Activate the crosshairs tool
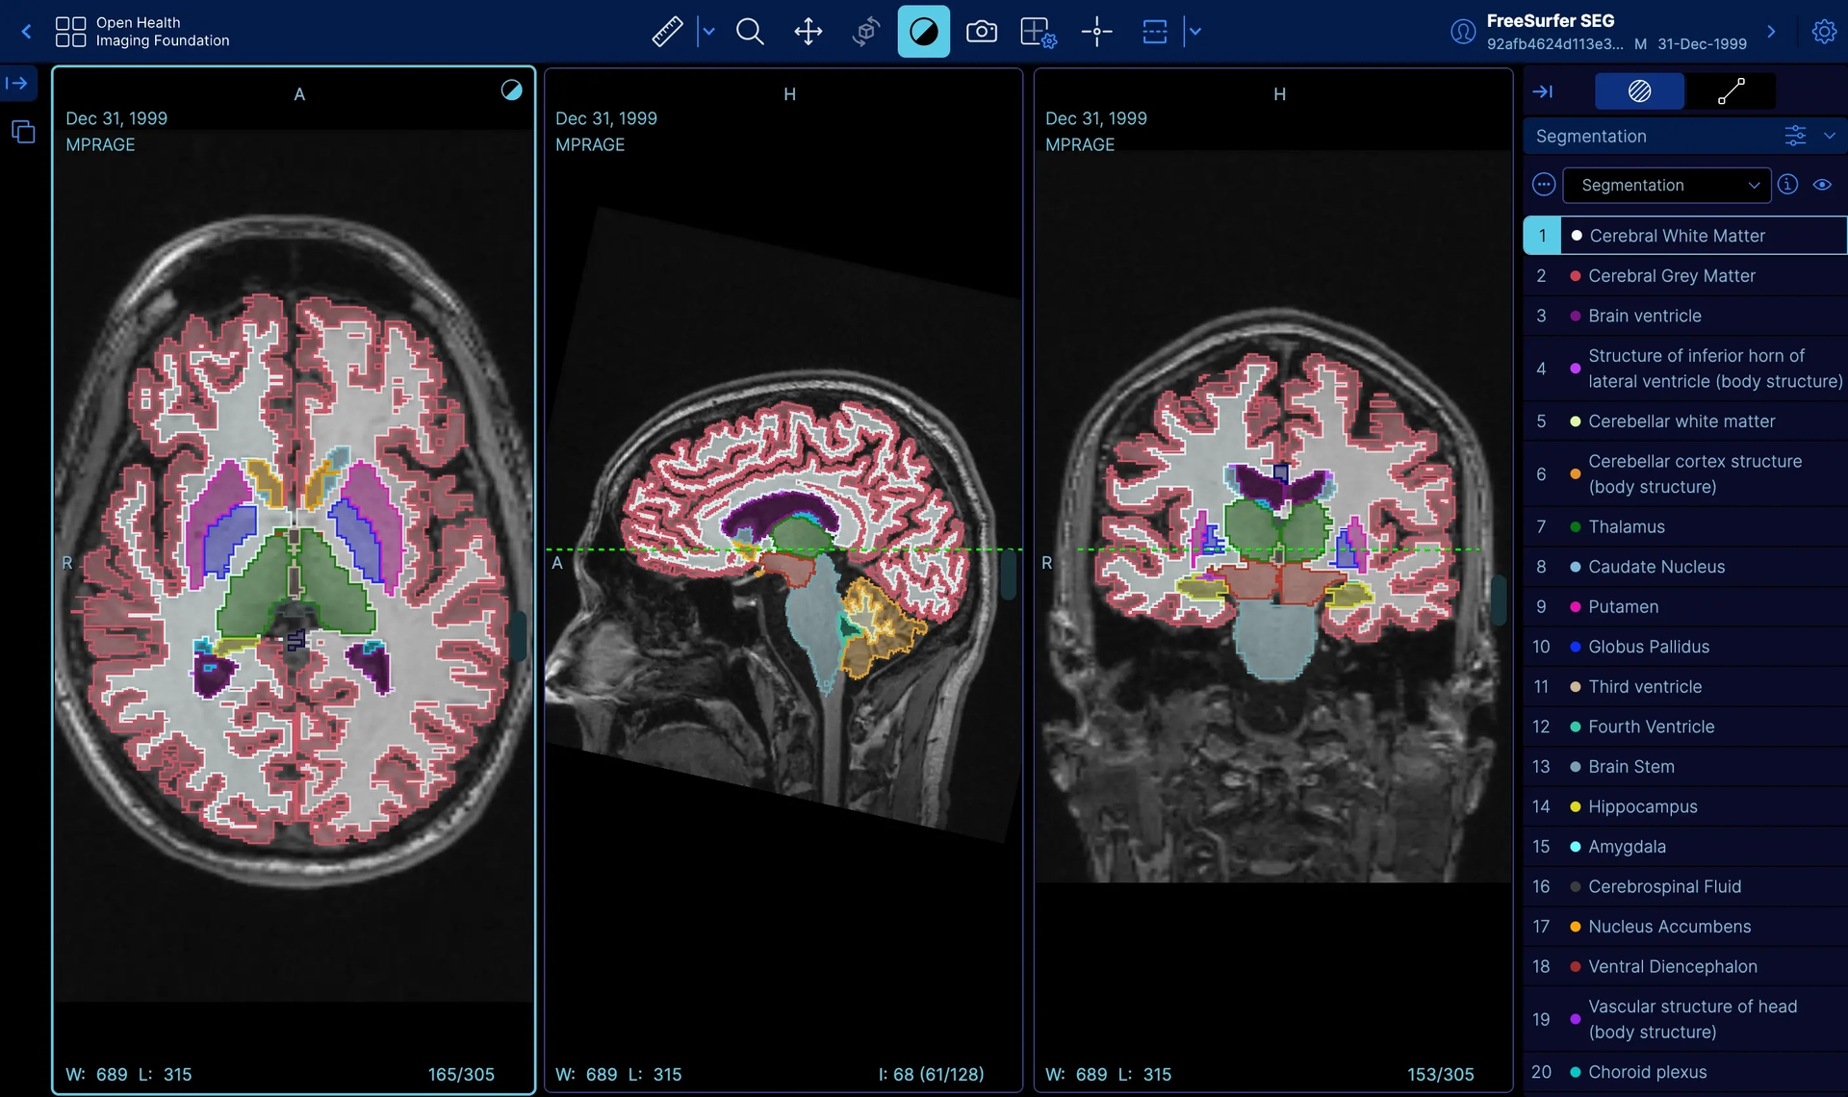Image resolution: width=1848 pixels, height=1097 pixels. click(x=1096, y=31)
